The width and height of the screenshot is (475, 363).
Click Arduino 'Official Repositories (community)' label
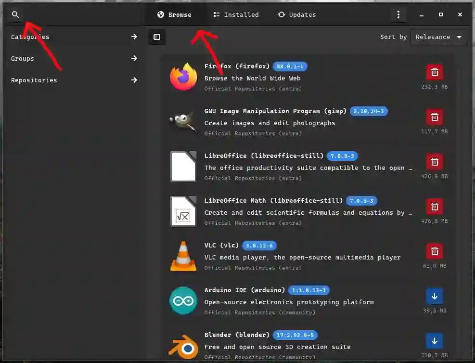pyautogui.click(x=260, y=312)
